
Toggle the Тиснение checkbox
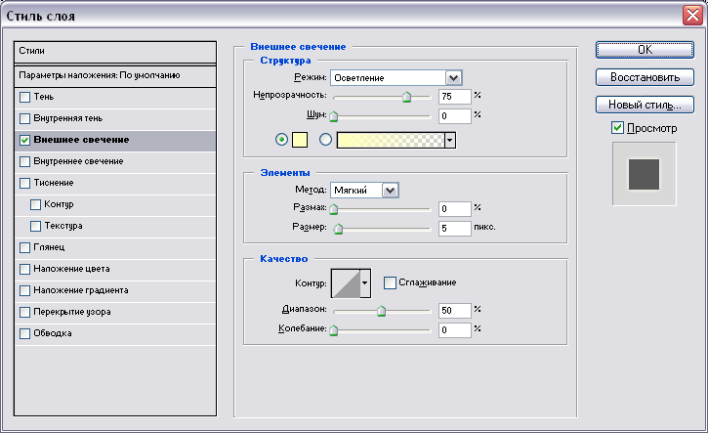[x=24, y=183]
